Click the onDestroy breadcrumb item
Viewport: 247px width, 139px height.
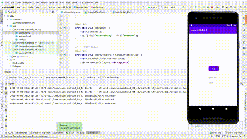coord(97,7)
